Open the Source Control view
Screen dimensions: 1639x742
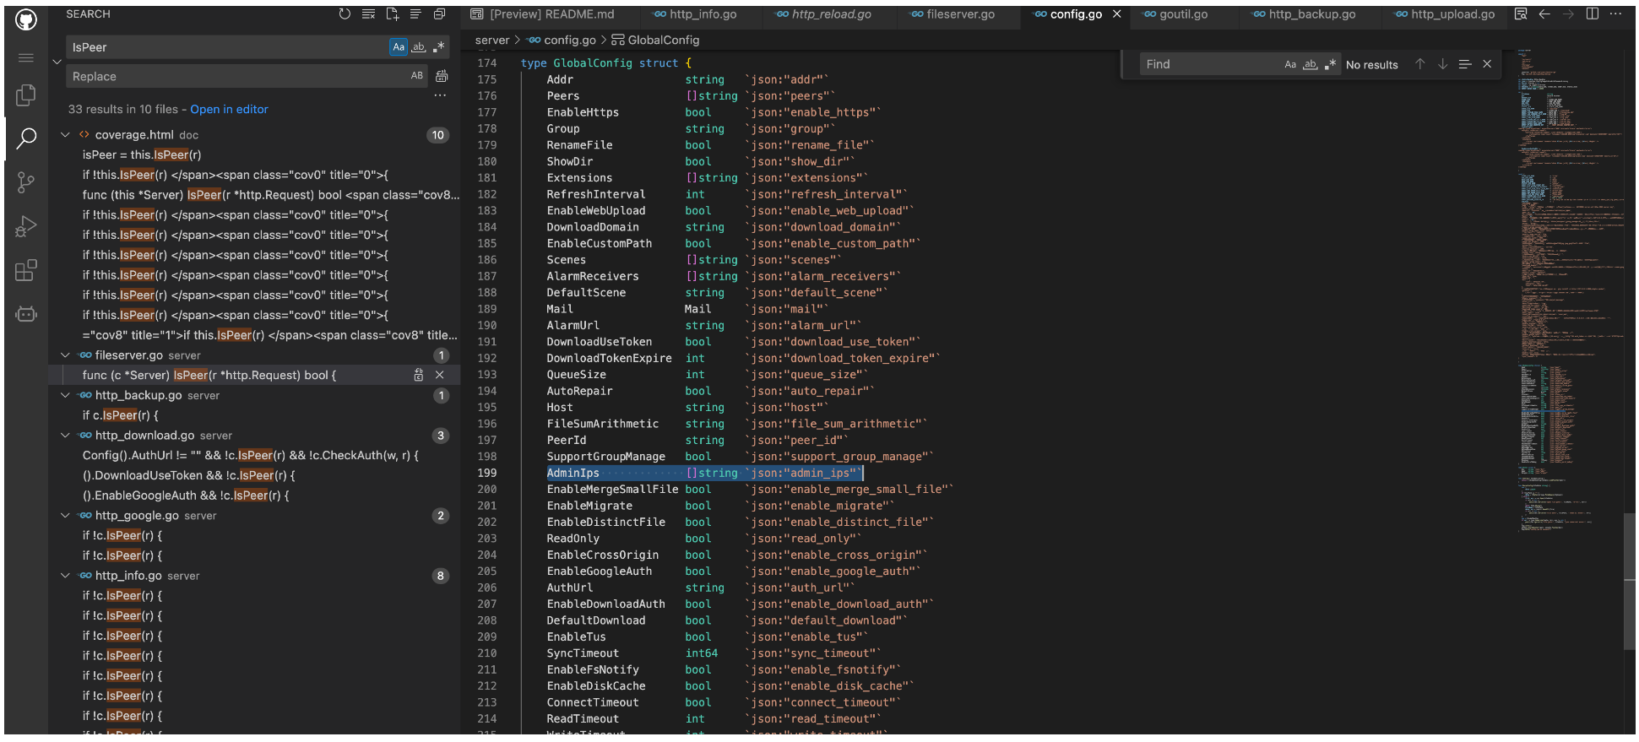26,181
